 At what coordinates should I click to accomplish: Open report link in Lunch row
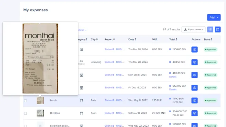(x=114, y=100)
